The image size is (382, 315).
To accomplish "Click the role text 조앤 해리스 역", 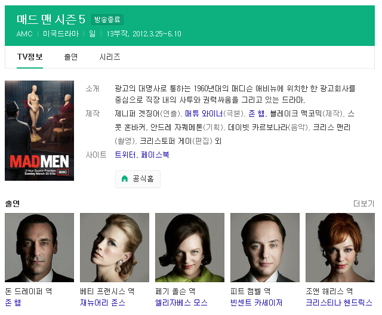I will [329, 291].
